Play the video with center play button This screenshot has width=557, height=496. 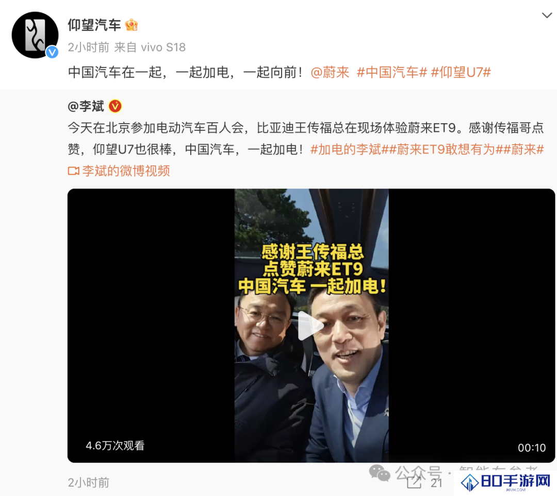tap(310, 326)
